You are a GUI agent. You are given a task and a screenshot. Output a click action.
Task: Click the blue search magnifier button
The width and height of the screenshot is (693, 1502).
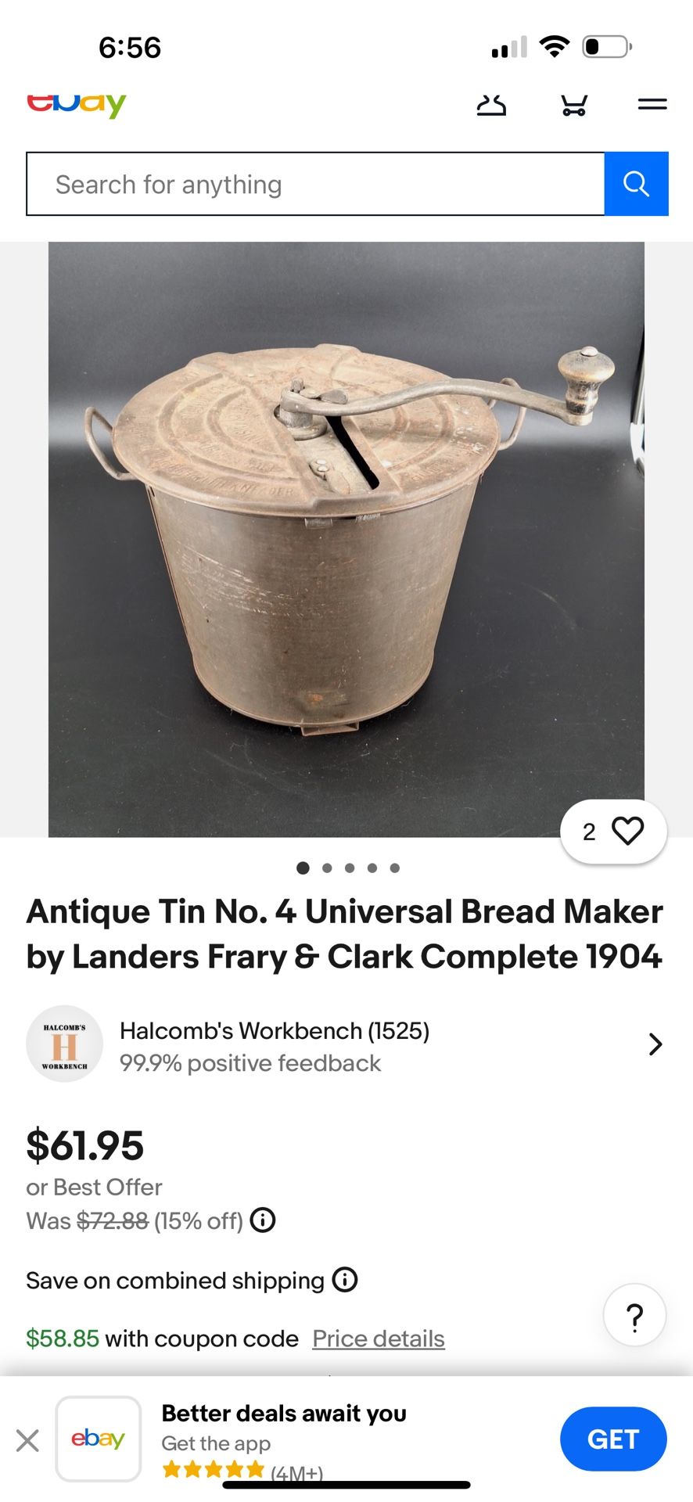coord(636,184)
